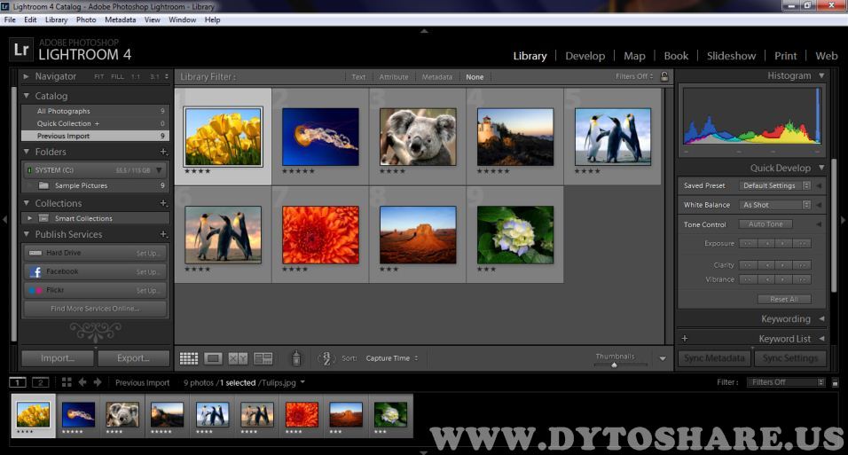Screen dimensions: 848x455
Task: Click the filter lock icon
Action: click(664, 76)
